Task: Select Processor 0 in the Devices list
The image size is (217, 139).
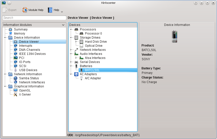Action: point(93,34)
